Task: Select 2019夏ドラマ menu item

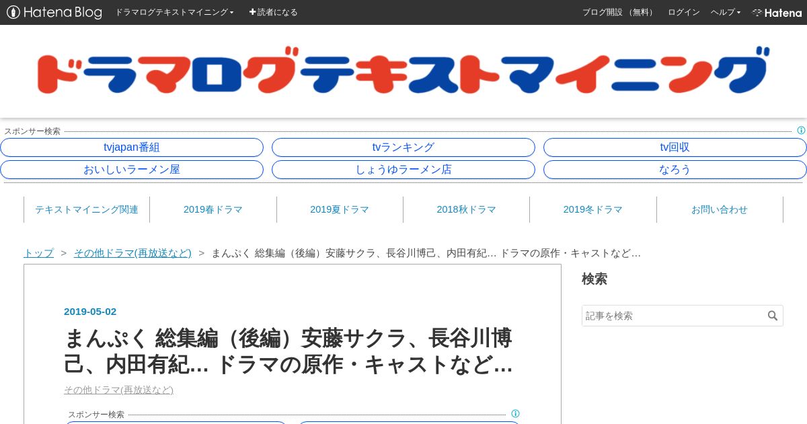Action: [x=340, y=209]
